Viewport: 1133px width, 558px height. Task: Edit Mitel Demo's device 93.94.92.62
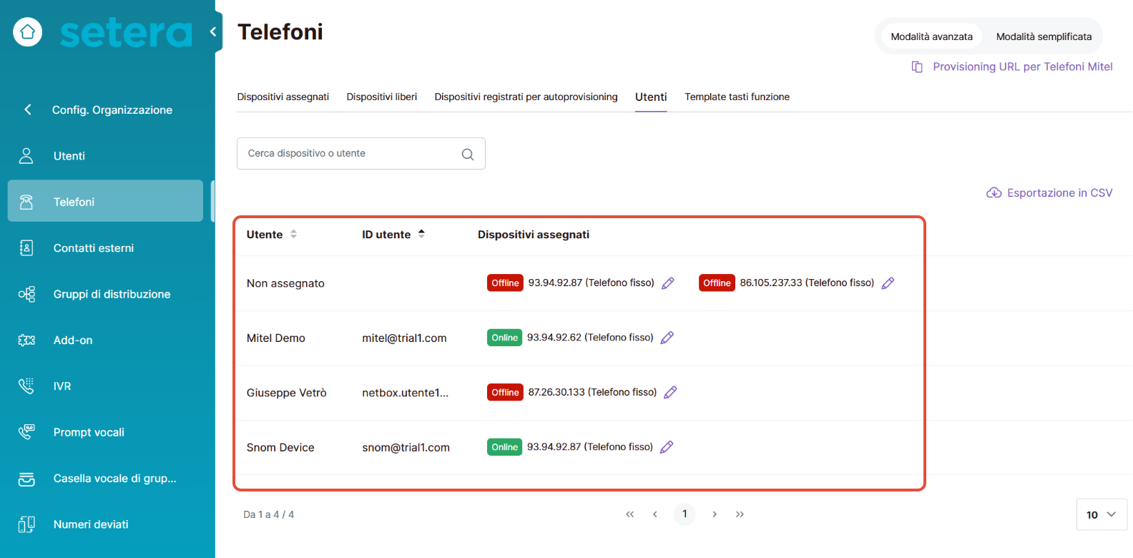point(667,338)
